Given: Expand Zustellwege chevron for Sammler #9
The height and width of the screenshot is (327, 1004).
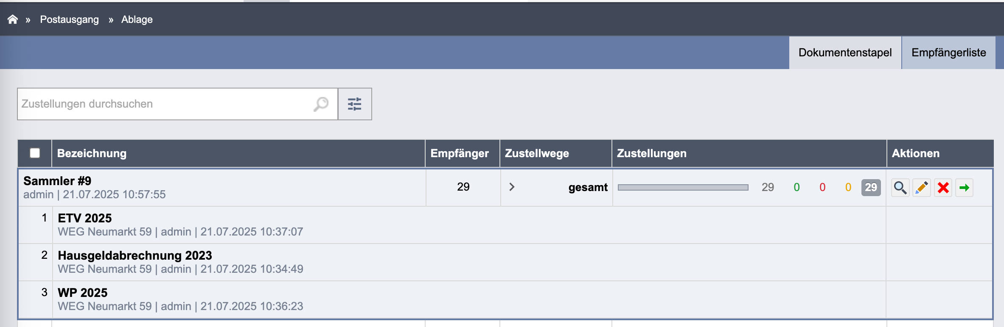Looking at the screenshot, I should (512, 187).
